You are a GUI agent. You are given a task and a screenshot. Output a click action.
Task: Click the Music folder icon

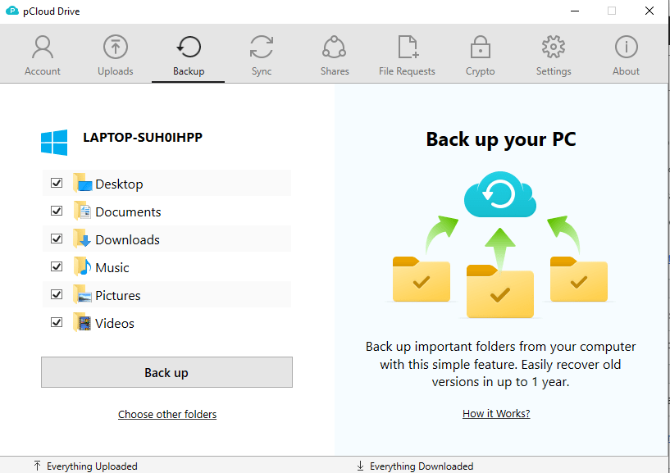83,266
